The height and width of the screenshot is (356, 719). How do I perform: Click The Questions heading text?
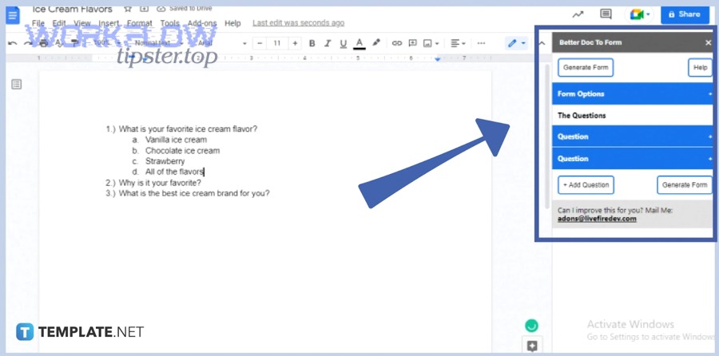(x=582, y=116)
